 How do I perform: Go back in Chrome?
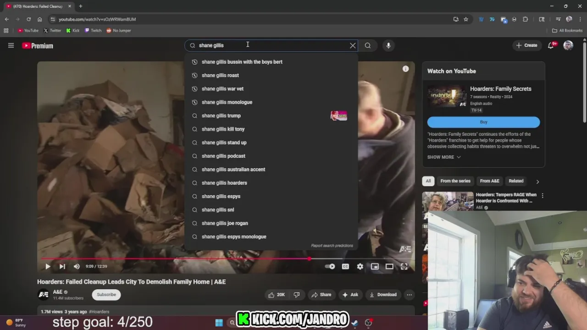[6, 19]
